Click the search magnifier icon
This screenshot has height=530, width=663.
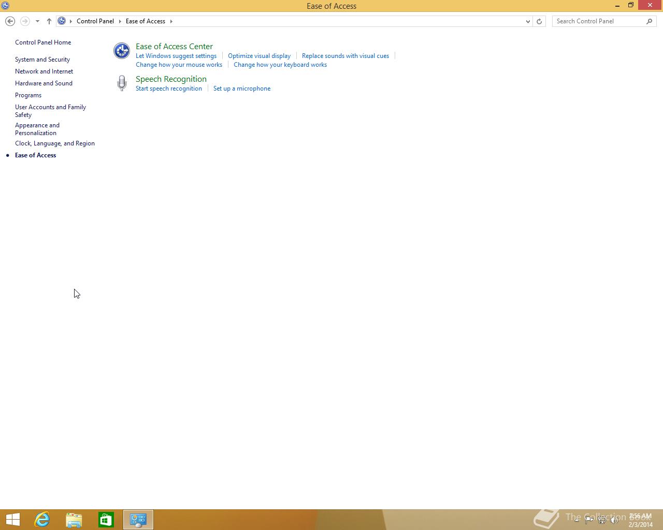coord(650,21)
